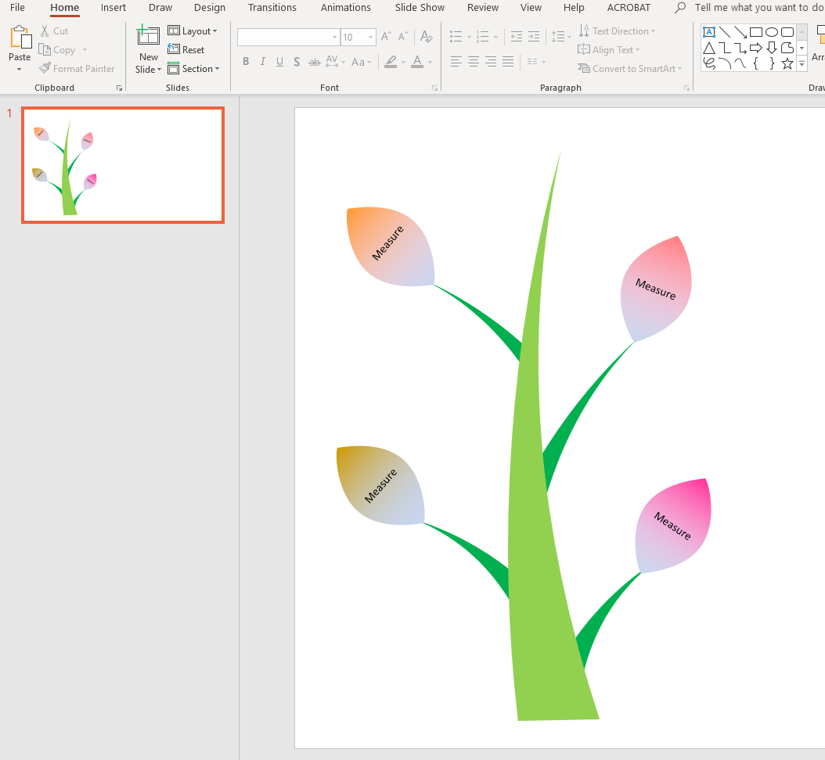Open the Clipboard dialog launcher
Viewport: 825px width, 760px height.
[x=120, y=88]
